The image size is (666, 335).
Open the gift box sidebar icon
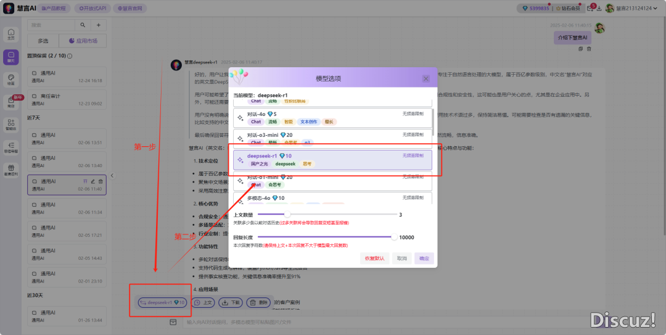(11, 170)
